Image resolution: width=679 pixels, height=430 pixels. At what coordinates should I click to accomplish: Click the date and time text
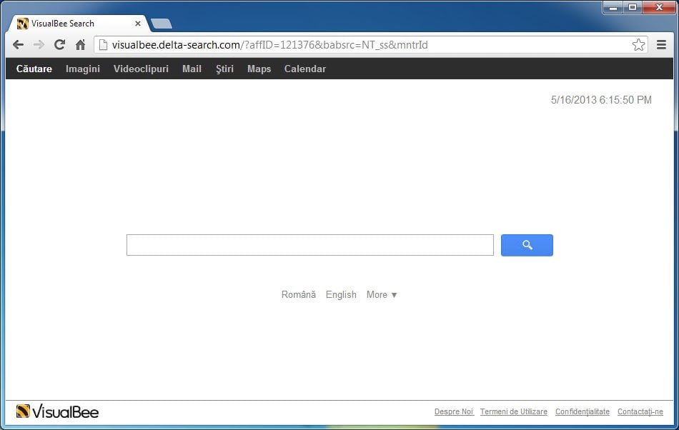click(601, 100)
